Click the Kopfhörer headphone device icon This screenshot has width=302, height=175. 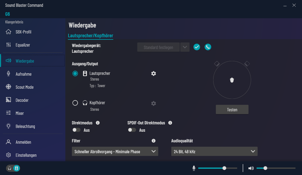85,103
